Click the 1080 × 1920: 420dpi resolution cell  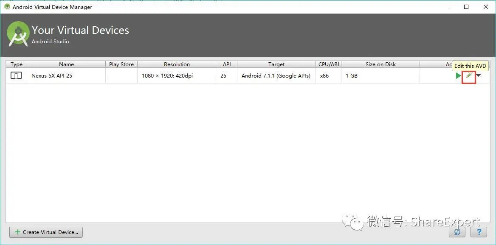click(x=177, y=76)
